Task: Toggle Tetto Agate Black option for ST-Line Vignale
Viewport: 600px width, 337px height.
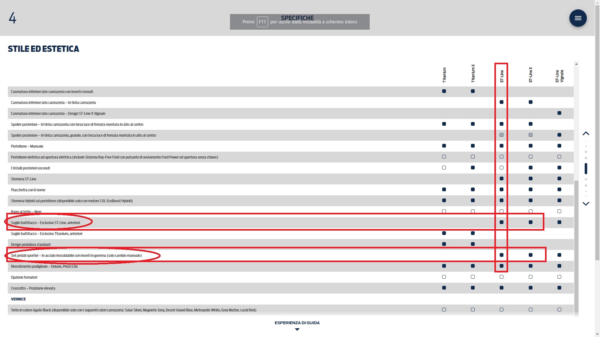Action: pos(559,310)
